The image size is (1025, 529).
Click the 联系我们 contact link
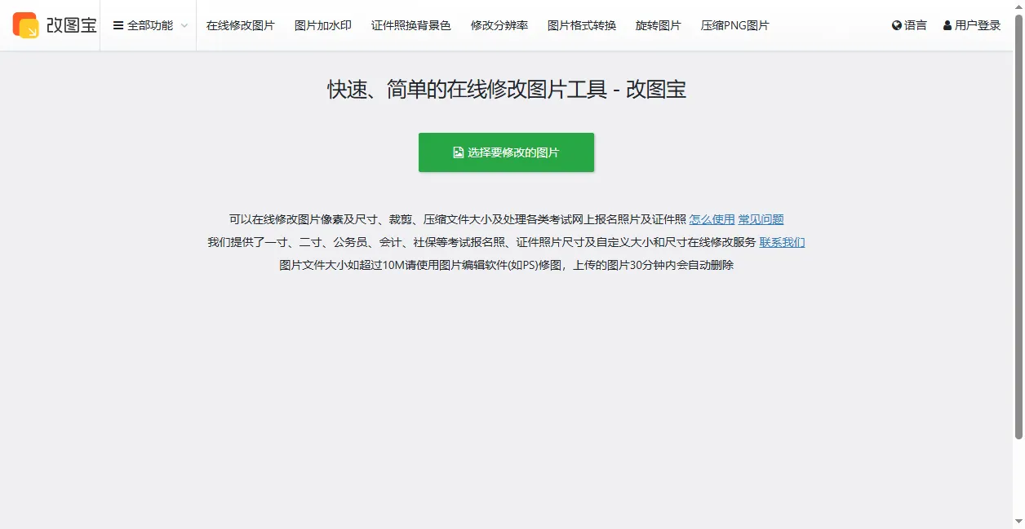click(781, 242)
